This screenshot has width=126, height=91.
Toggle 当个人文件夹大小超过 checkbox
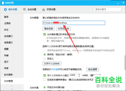[45, 75]
